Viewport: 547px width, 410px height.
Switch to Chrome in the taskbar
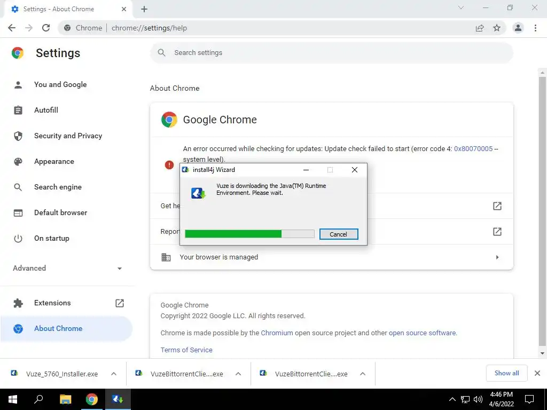91,399
